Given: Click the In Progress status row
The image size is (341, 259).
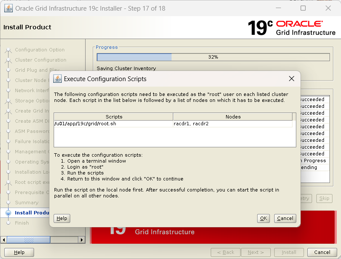Looking at the screenshot, I should click(x=315, y=160).
